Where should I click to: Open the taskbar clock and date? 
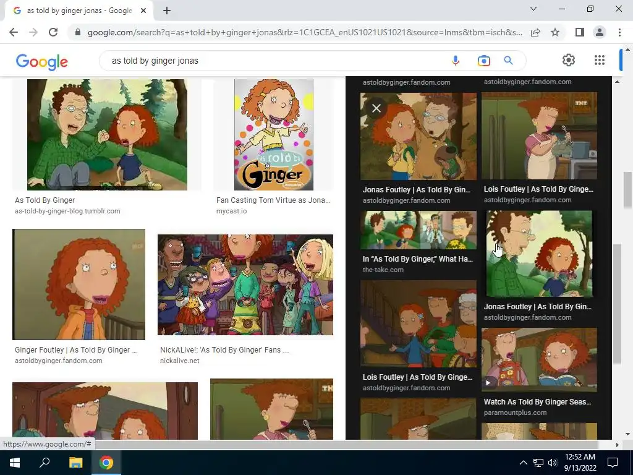click(x=580, y=463)
